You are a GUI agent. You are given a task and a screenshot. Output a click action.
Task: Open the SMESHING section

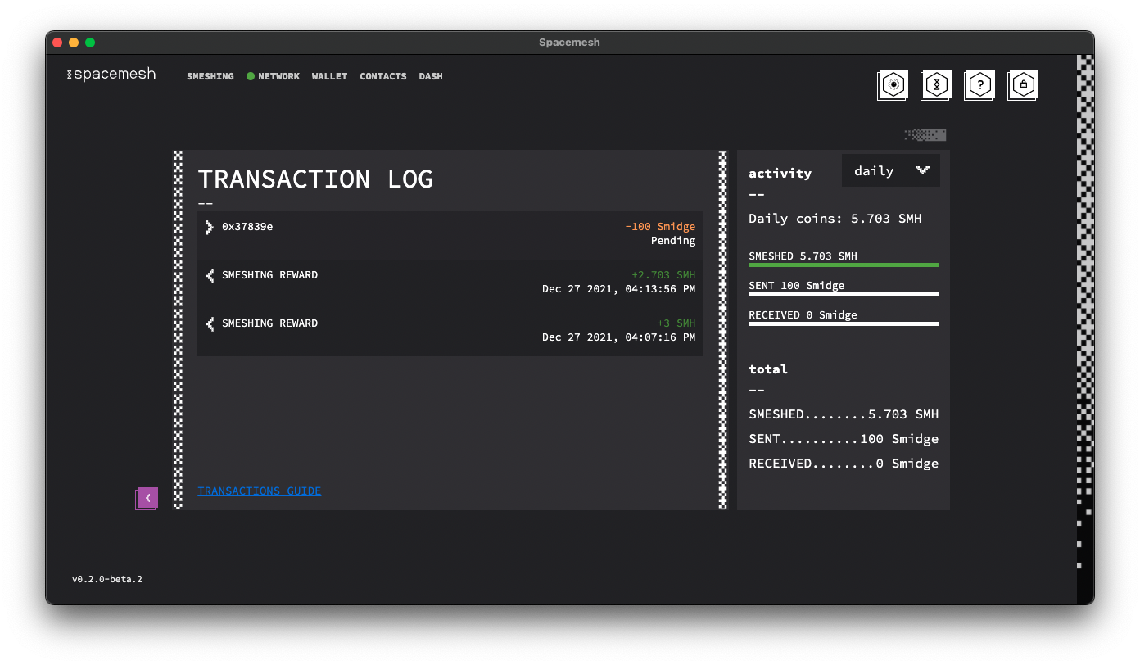(210, 76)
